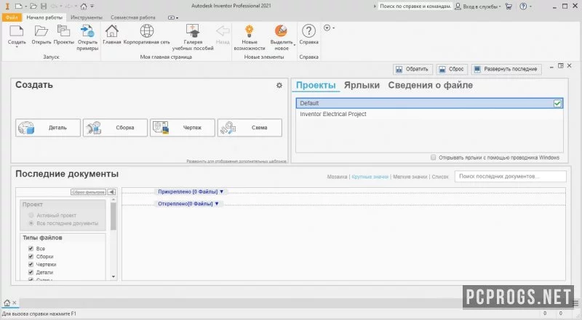This screenshot has height=320, width=582.
Task: Create a new Сборка (assembly)
Action: point(115,128)
